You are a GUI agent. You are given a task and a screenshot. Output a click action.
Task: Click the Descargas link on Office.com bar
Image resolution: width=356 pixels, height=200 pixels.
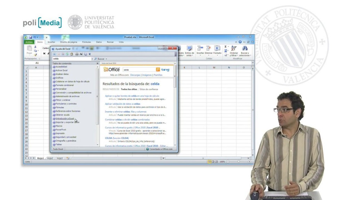coord(135,75)
